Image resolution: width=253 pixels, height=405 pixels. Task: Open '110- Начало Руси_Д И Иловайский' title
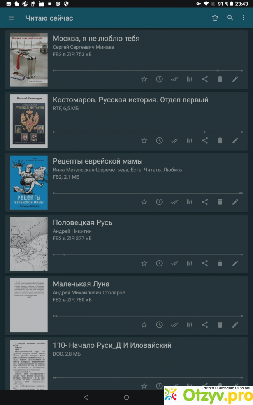pyautogui.click(x=112, y=345)
